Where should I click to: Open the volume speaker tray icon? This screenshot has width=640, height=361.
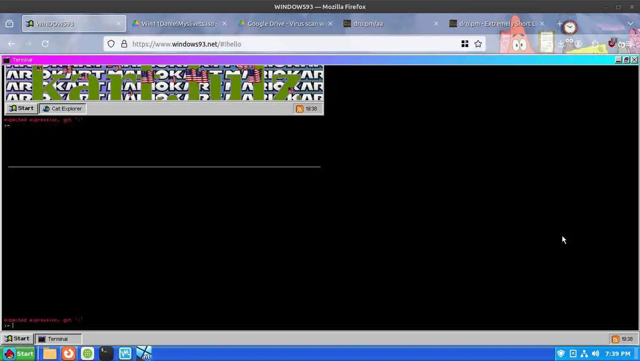(x=596, y=353)
